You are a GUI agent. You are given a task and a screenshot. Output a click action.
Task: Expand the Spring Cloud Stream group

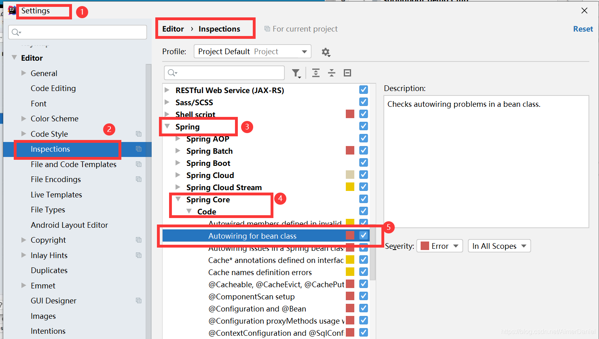(178, 187)
